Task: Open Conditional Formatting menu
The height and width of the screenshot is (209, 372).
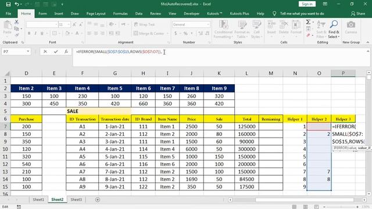Action: coord(223,30)
